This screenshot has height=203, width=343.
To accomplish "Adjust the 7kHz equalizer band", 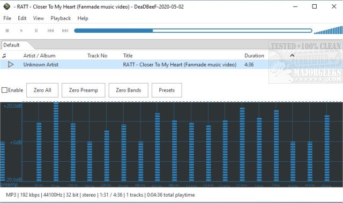I will tap(277, 146).
